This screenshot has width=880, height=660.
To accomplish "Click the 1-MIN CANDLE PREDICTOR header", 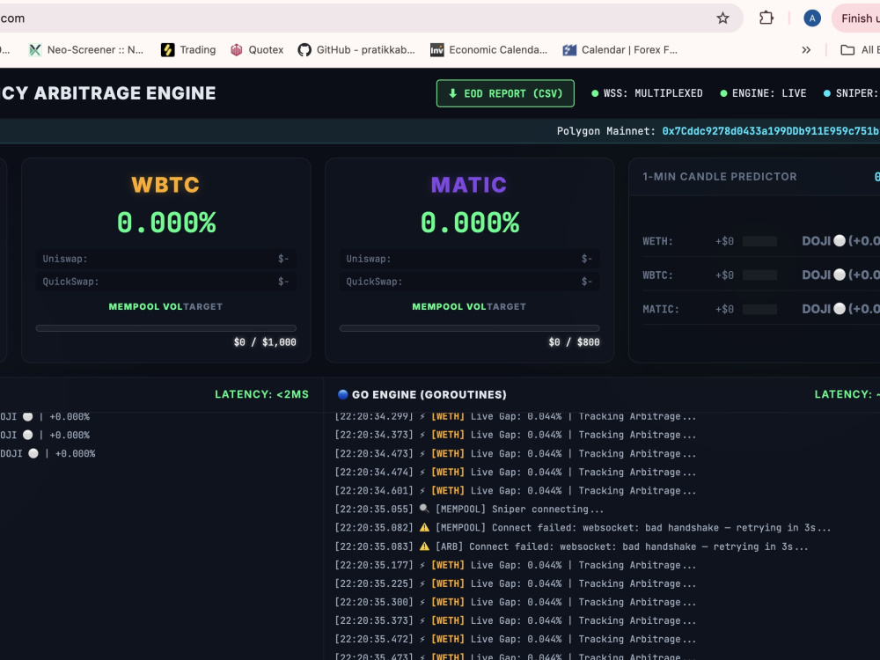I will pyautogui.click(x=720, y=177).
